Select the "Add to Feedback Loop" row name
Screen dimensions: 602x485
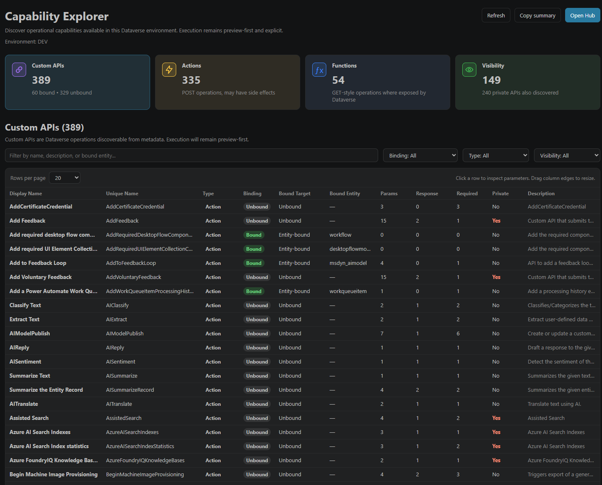pos(38,263)
